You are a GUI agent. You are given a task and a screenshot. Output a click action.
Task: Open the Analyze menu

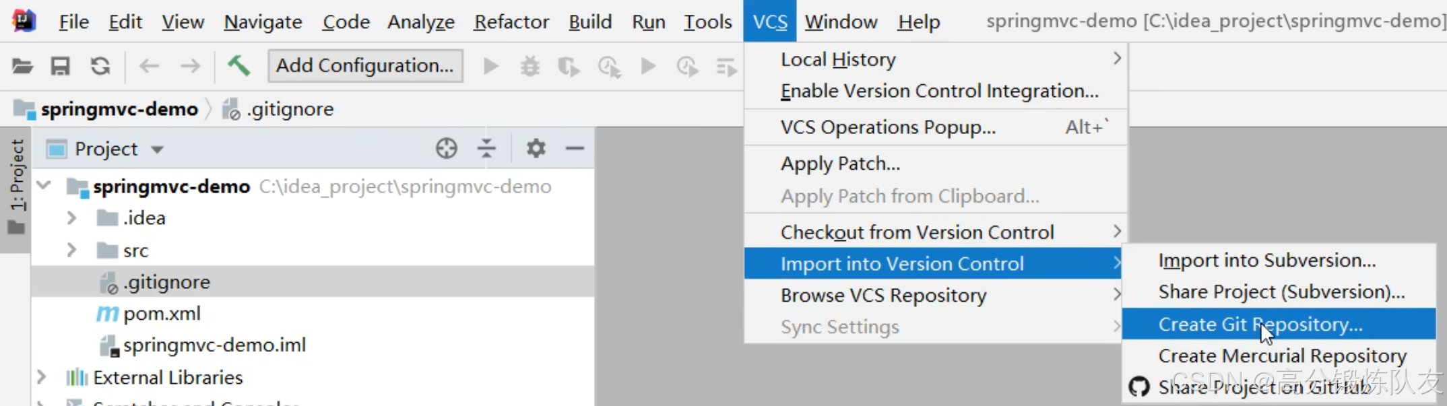(421, 22)
